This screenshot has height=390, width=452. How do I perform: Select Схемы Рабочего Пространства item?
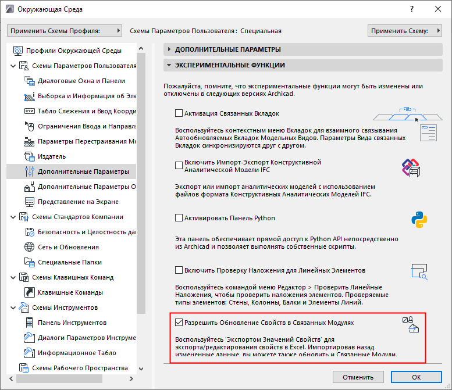pos(80,368)
